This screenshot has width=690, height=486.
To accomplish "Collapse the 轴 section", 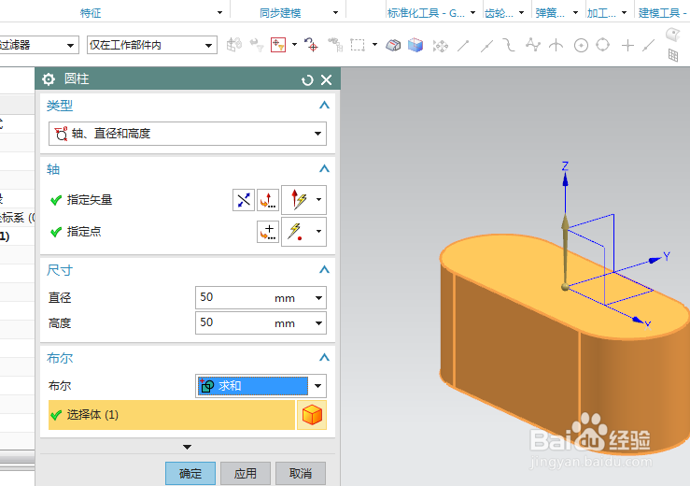I will pyautogui.click(x=324, y=169).
